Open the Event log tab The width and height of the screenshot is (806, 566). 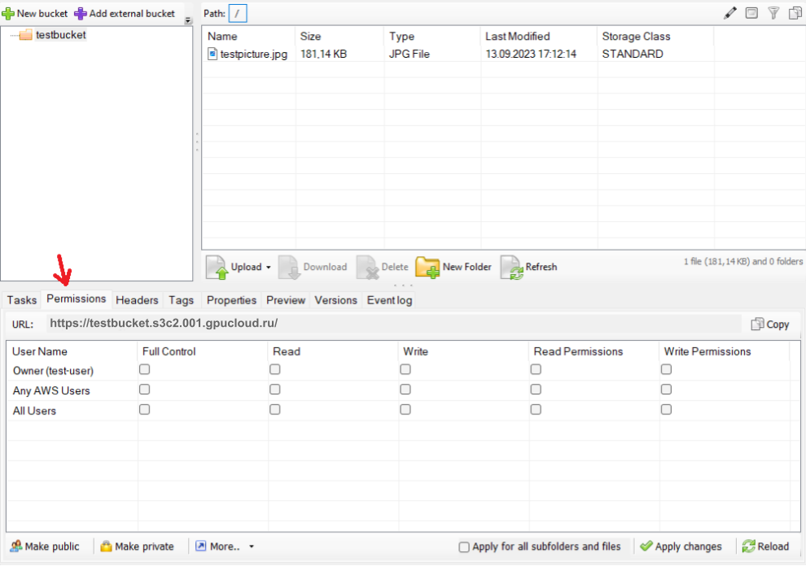(389, 300)
